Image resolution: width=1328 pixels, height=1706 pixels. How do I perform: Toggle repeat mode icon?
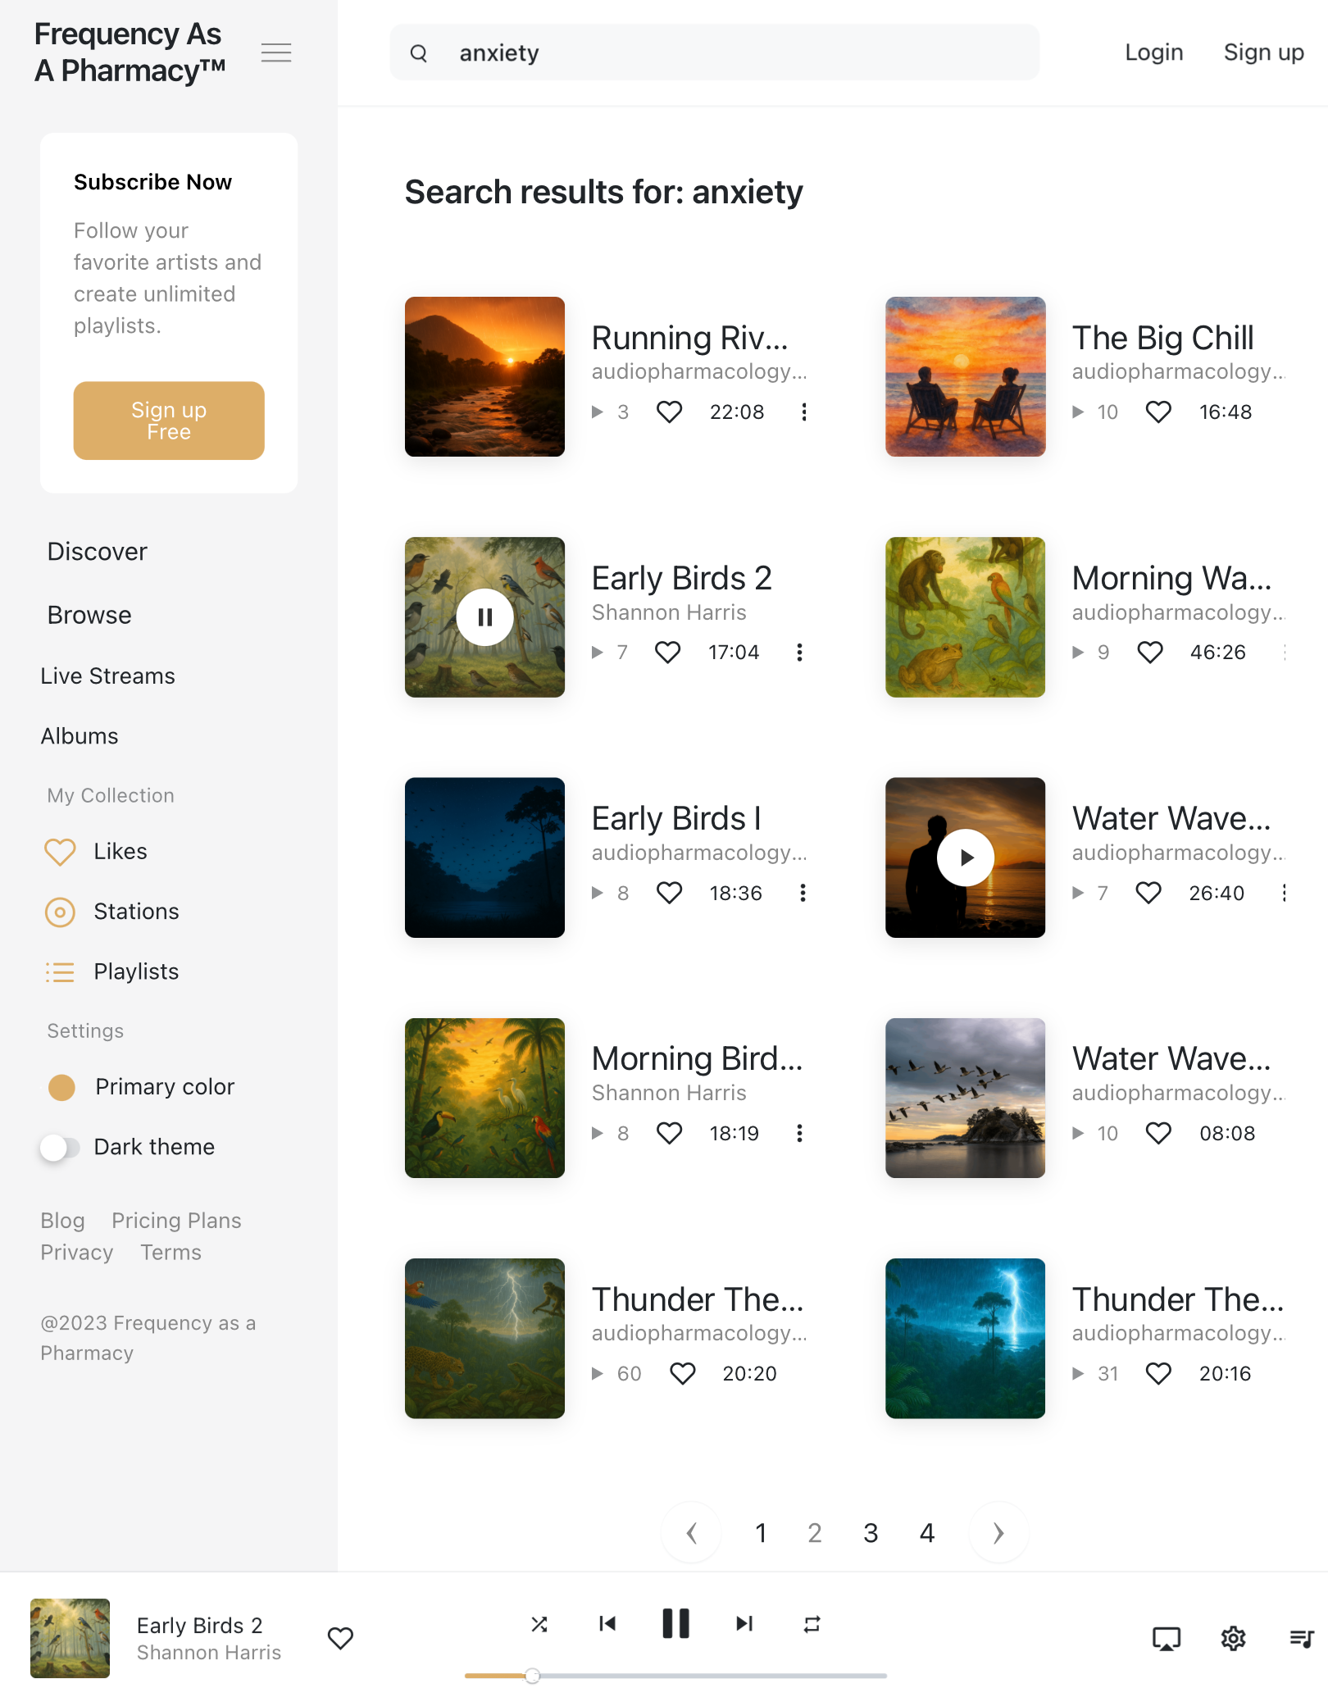pyautogui.click(x=812, y=1624)
